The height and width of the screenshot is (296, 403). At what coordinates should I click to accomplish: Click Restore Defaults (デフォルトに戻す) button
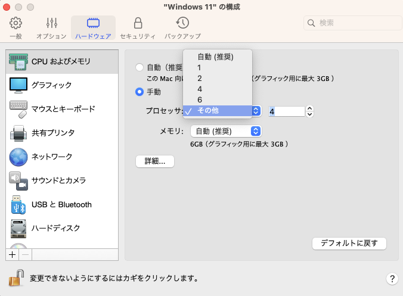(349, 243)
